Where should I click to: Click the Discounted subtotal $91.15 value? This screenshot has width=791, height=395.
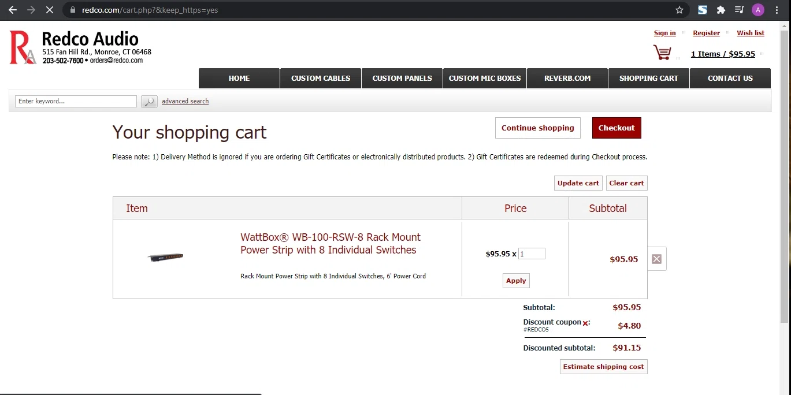tap(627, 348)
